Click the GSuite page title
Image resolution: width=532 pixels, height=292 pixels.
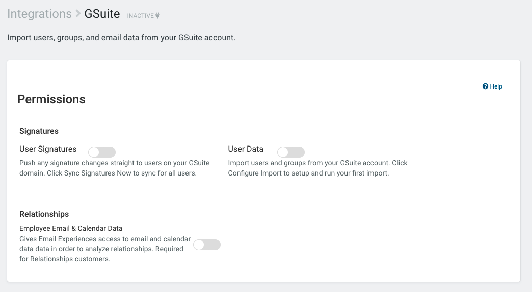102,14
